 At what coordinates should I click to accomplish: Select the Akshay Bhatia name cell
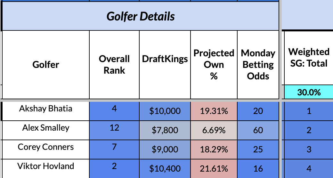[46, 109]
